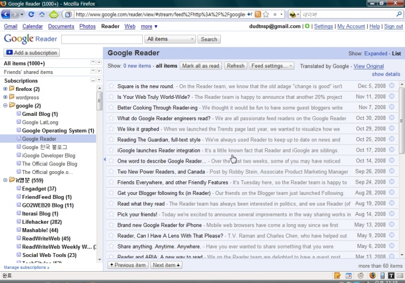Click the item list vertical scrollbar thumb

point(402,120)
